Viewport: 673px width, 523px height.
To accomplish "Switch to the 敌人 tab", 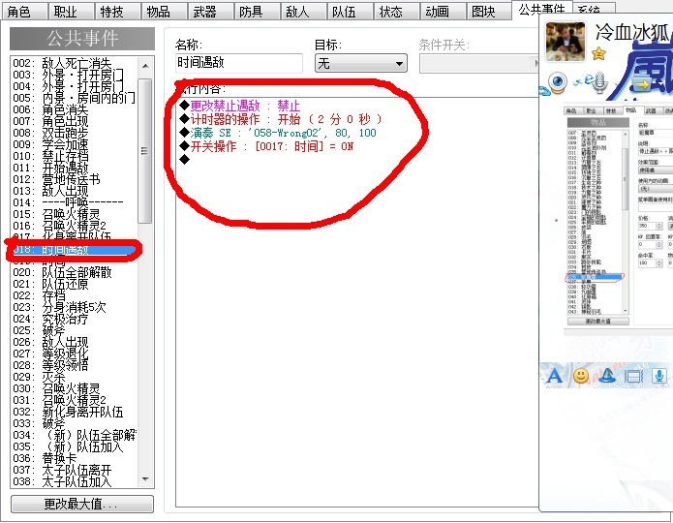I will click(x=303, y=12).
